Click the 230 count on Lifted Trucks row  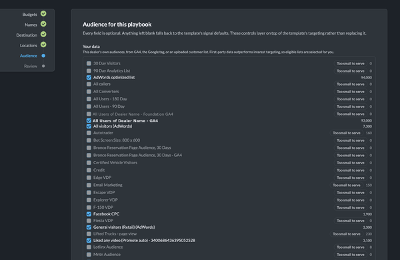[x=369, y=234]
